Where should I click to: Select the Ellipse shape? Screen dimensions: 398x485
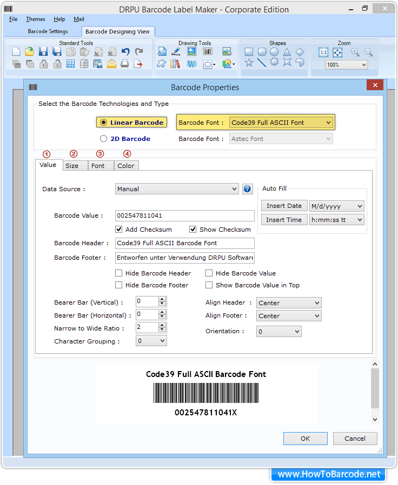pos(274,52)
